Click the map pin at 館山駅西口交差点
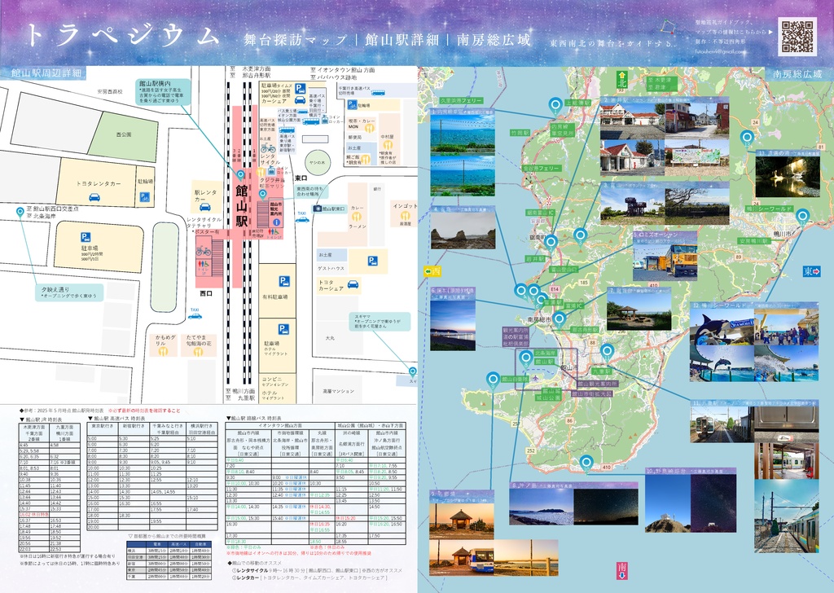The height and width of the screenshot is (593, 834). pyautogui.click(x=20, y=213)
